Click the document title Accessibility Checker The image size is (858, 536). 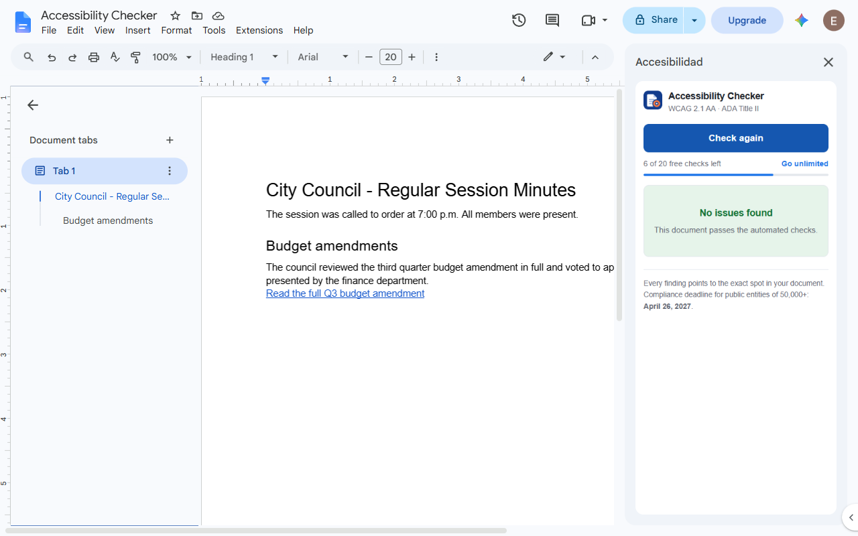pos(99,15)
